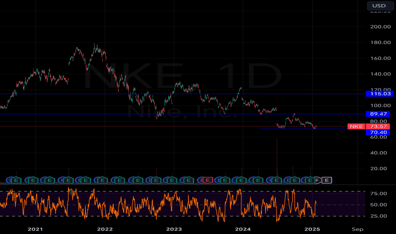The height and width of the screenshot is (234, 396).
Task: Click the 20.00 price axis value
Action: click(378, 168)
